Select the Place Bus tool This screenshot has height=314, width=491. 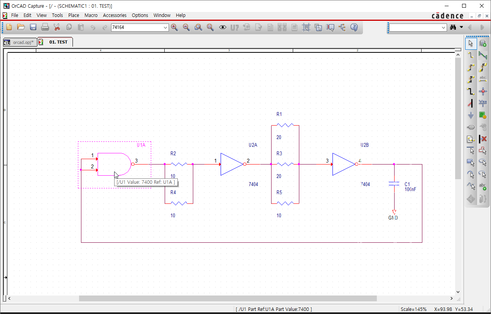pyautogui.click(x=471, y=91)
